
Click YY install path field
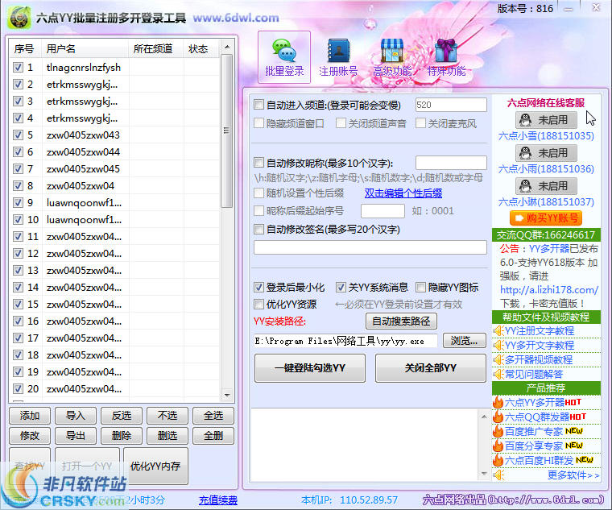(x=345, y=341)
